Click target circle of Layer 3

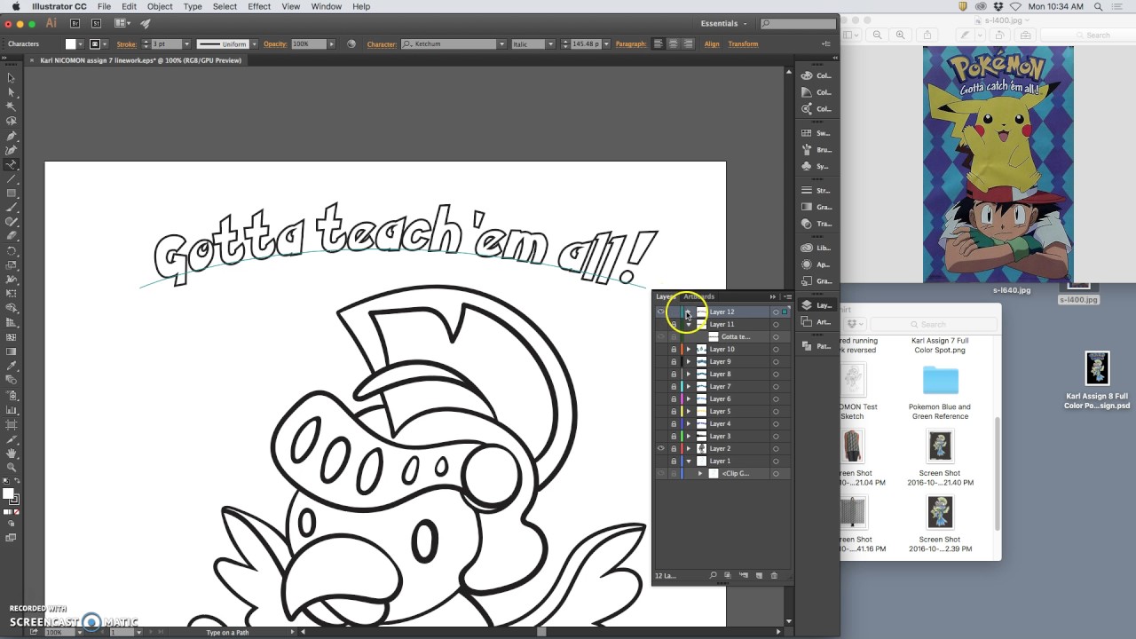click(x=776, y=437)
